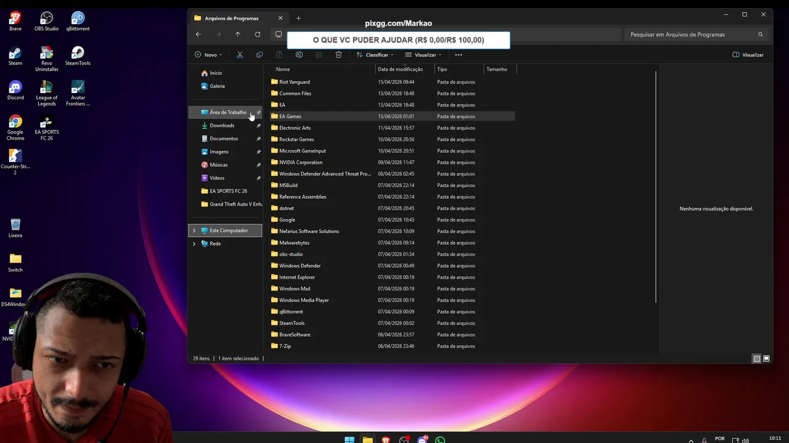Switch to details view in status bar
The width and height of the screenshot is (789, 443).
point(756,359)
